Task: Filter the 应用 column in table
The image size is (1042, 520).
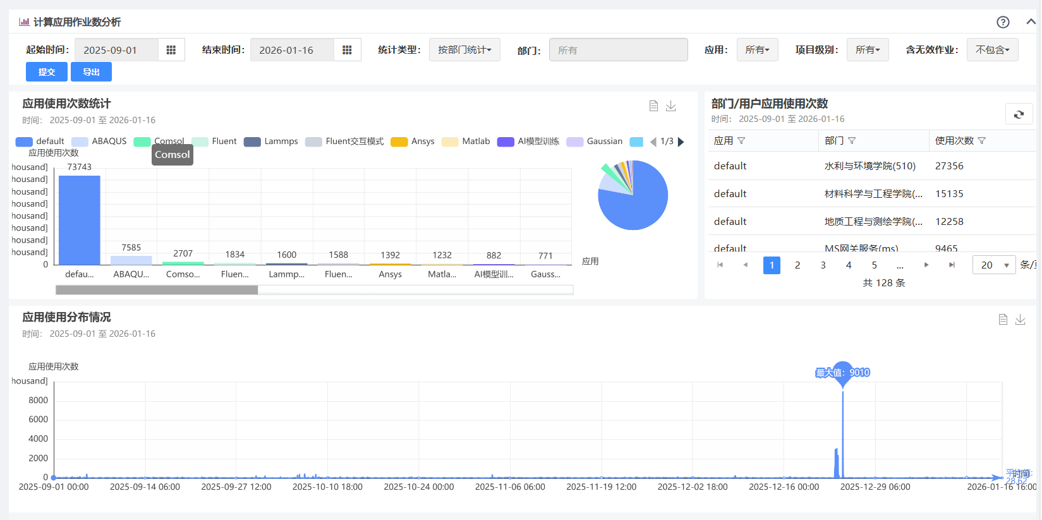Action: click(741, 141)
